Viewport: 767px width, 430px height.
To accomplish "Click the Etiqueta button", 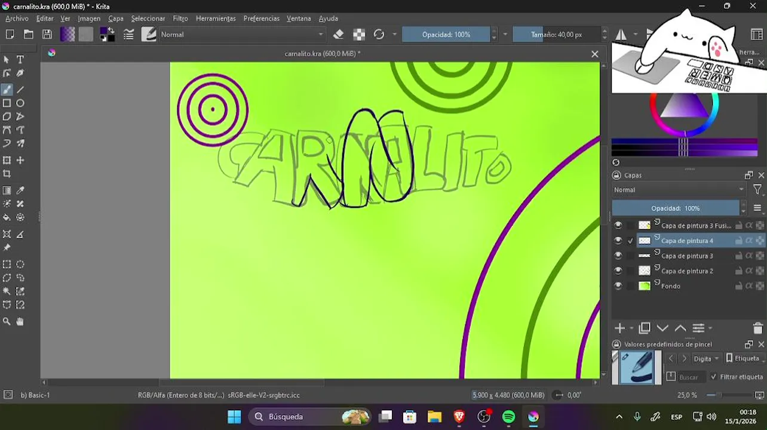I will tap(743, 358).
